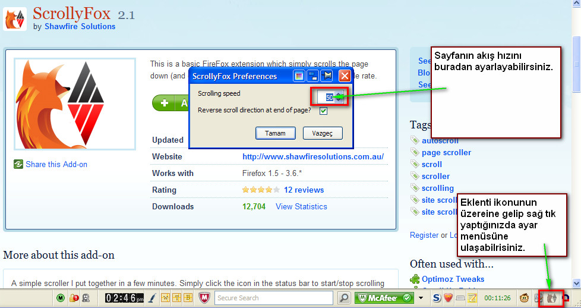Click the green plus Add button
This screenshot has height=308, width=581.
click(170, 103)
